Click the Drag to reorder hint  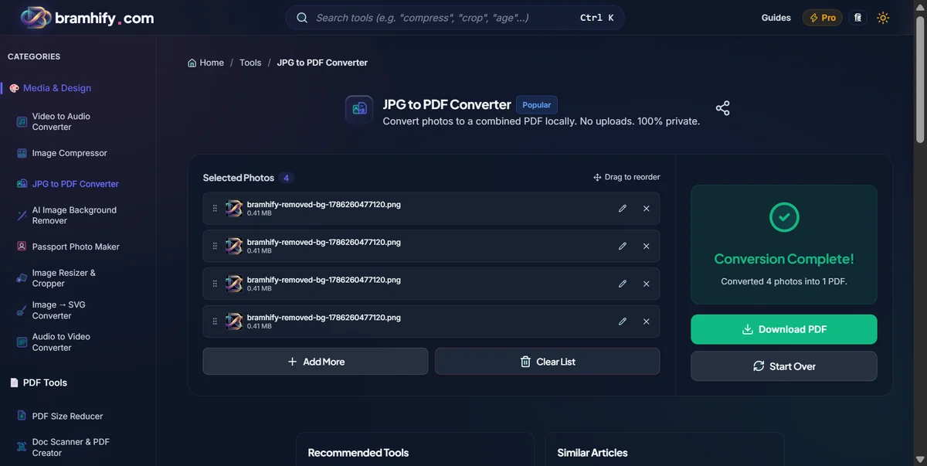tap(626, 177)
